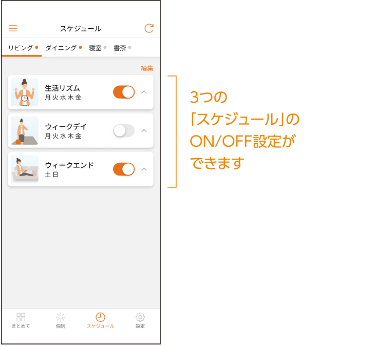
Task: Tap the 生活リズム illustration thumbnail
Action: (x=25, y=92)
